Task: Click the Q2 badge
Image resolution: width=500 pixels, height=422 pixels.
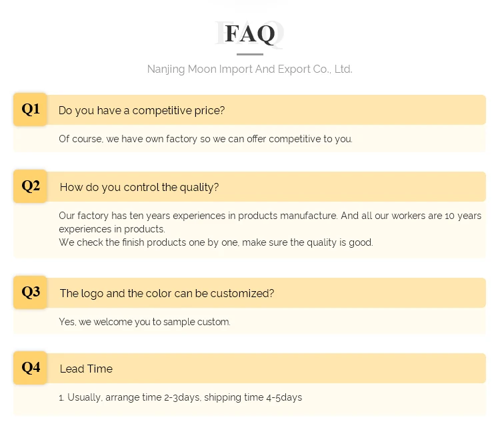Action: [x=31, y=186]
